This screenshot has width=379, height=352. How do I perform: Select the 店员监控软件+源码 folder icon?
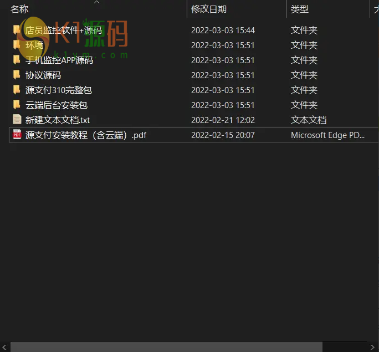click(x=17, y=30)
